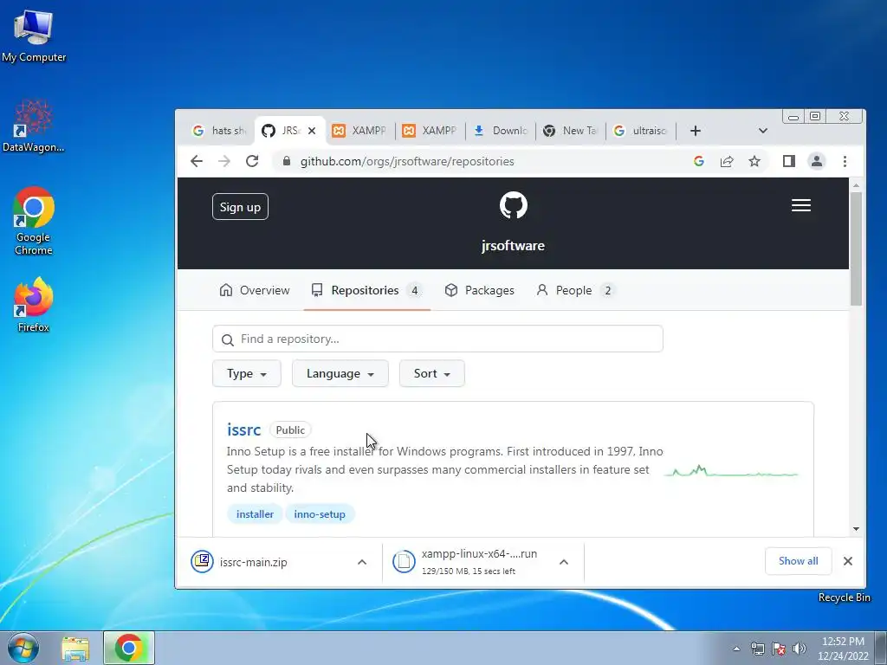
Task: Share this page via share icon
Action: coord(727,161)
